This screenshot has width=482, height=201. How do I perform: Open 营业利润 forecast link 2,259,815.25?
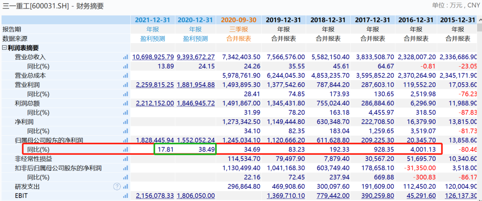[x=155, y=84]
